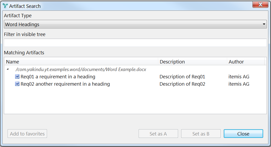Sort by the Name column header
Image resolution: width=271 pixels, height=147 pixels.
[x=81, y=62]
